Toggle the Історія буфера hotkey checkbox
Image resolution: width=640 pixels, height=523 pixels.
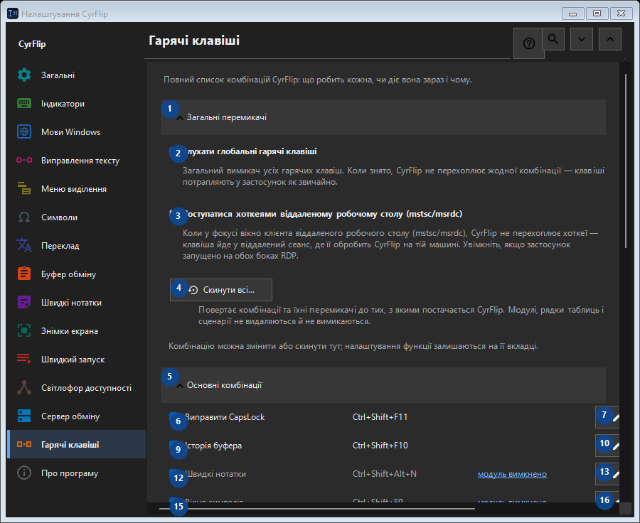point(175,446)
